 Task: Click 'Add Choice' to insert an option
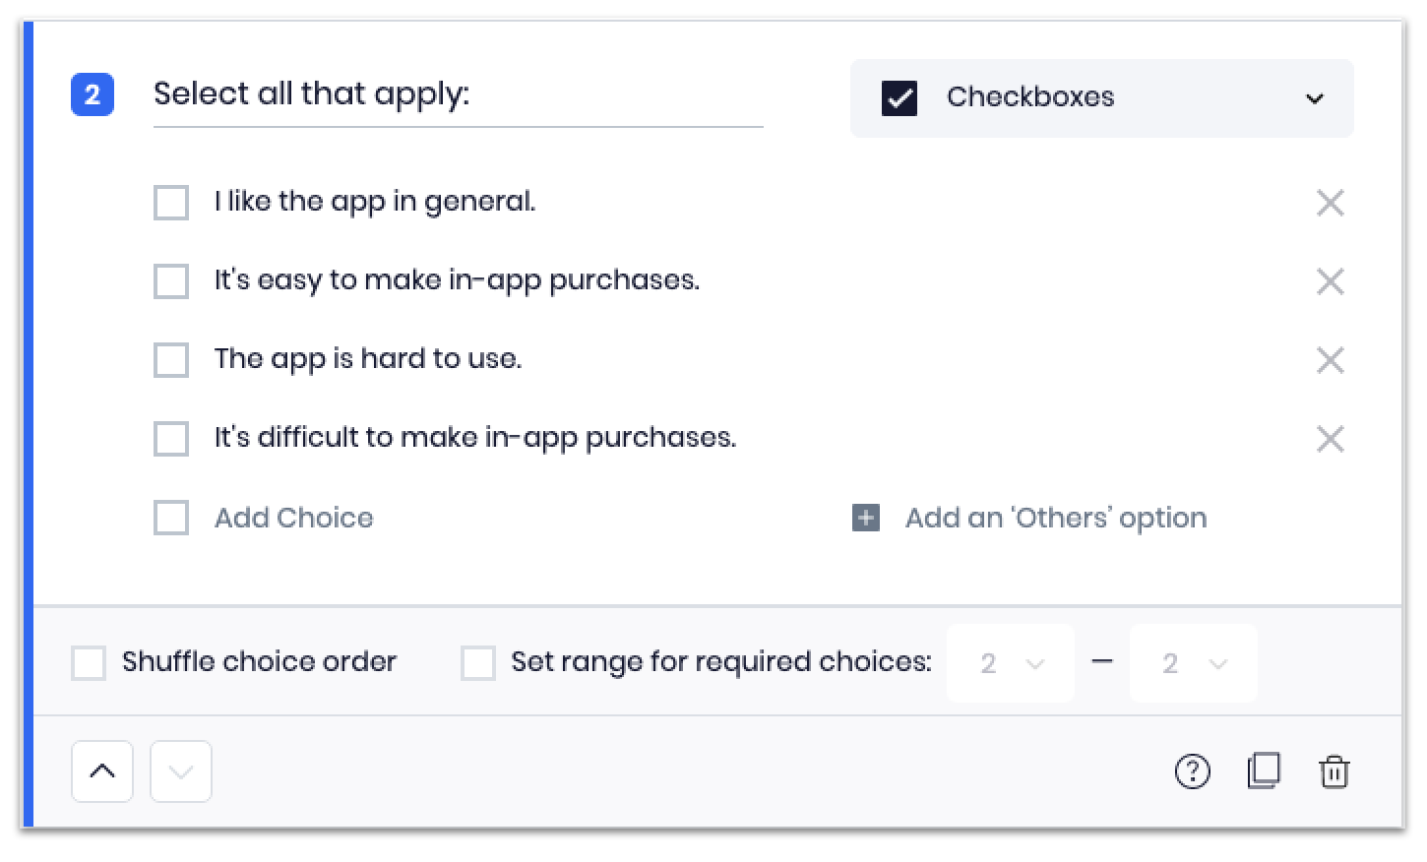(x=293, y=518)
